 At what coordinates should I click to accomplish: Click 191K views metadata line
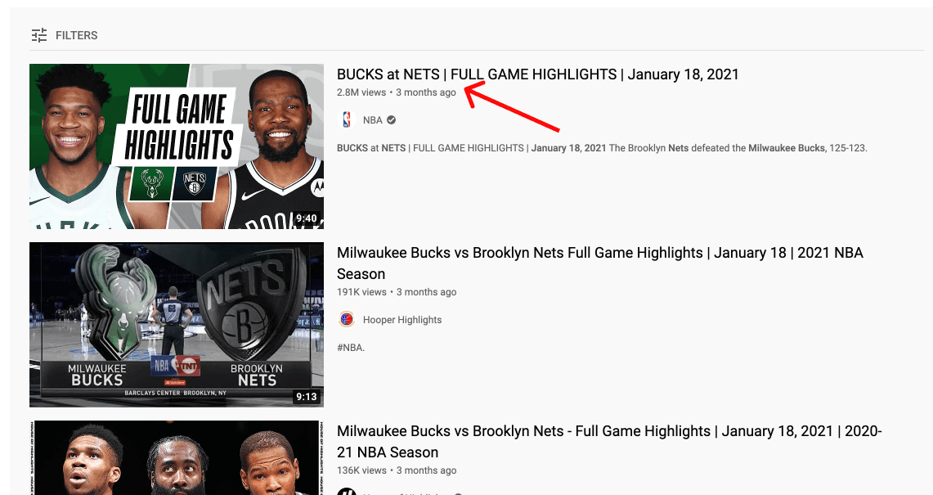click(x=397, y=292)
